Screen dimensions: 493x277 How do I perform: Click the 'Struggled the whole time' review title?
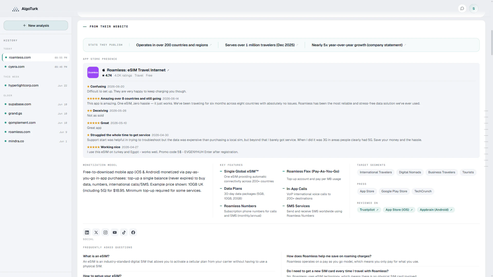click(120, 135)
